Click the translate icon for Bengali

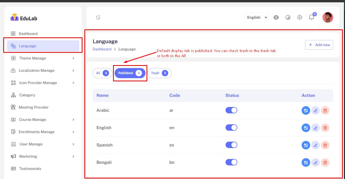point(306,162)
